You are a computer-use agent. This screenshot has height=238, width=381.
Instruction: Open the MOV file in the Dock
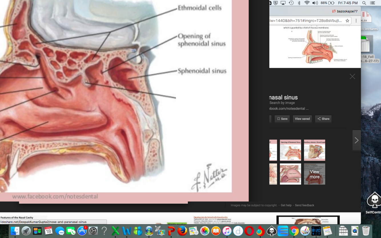pyautogui.click(x=355, y=231)
